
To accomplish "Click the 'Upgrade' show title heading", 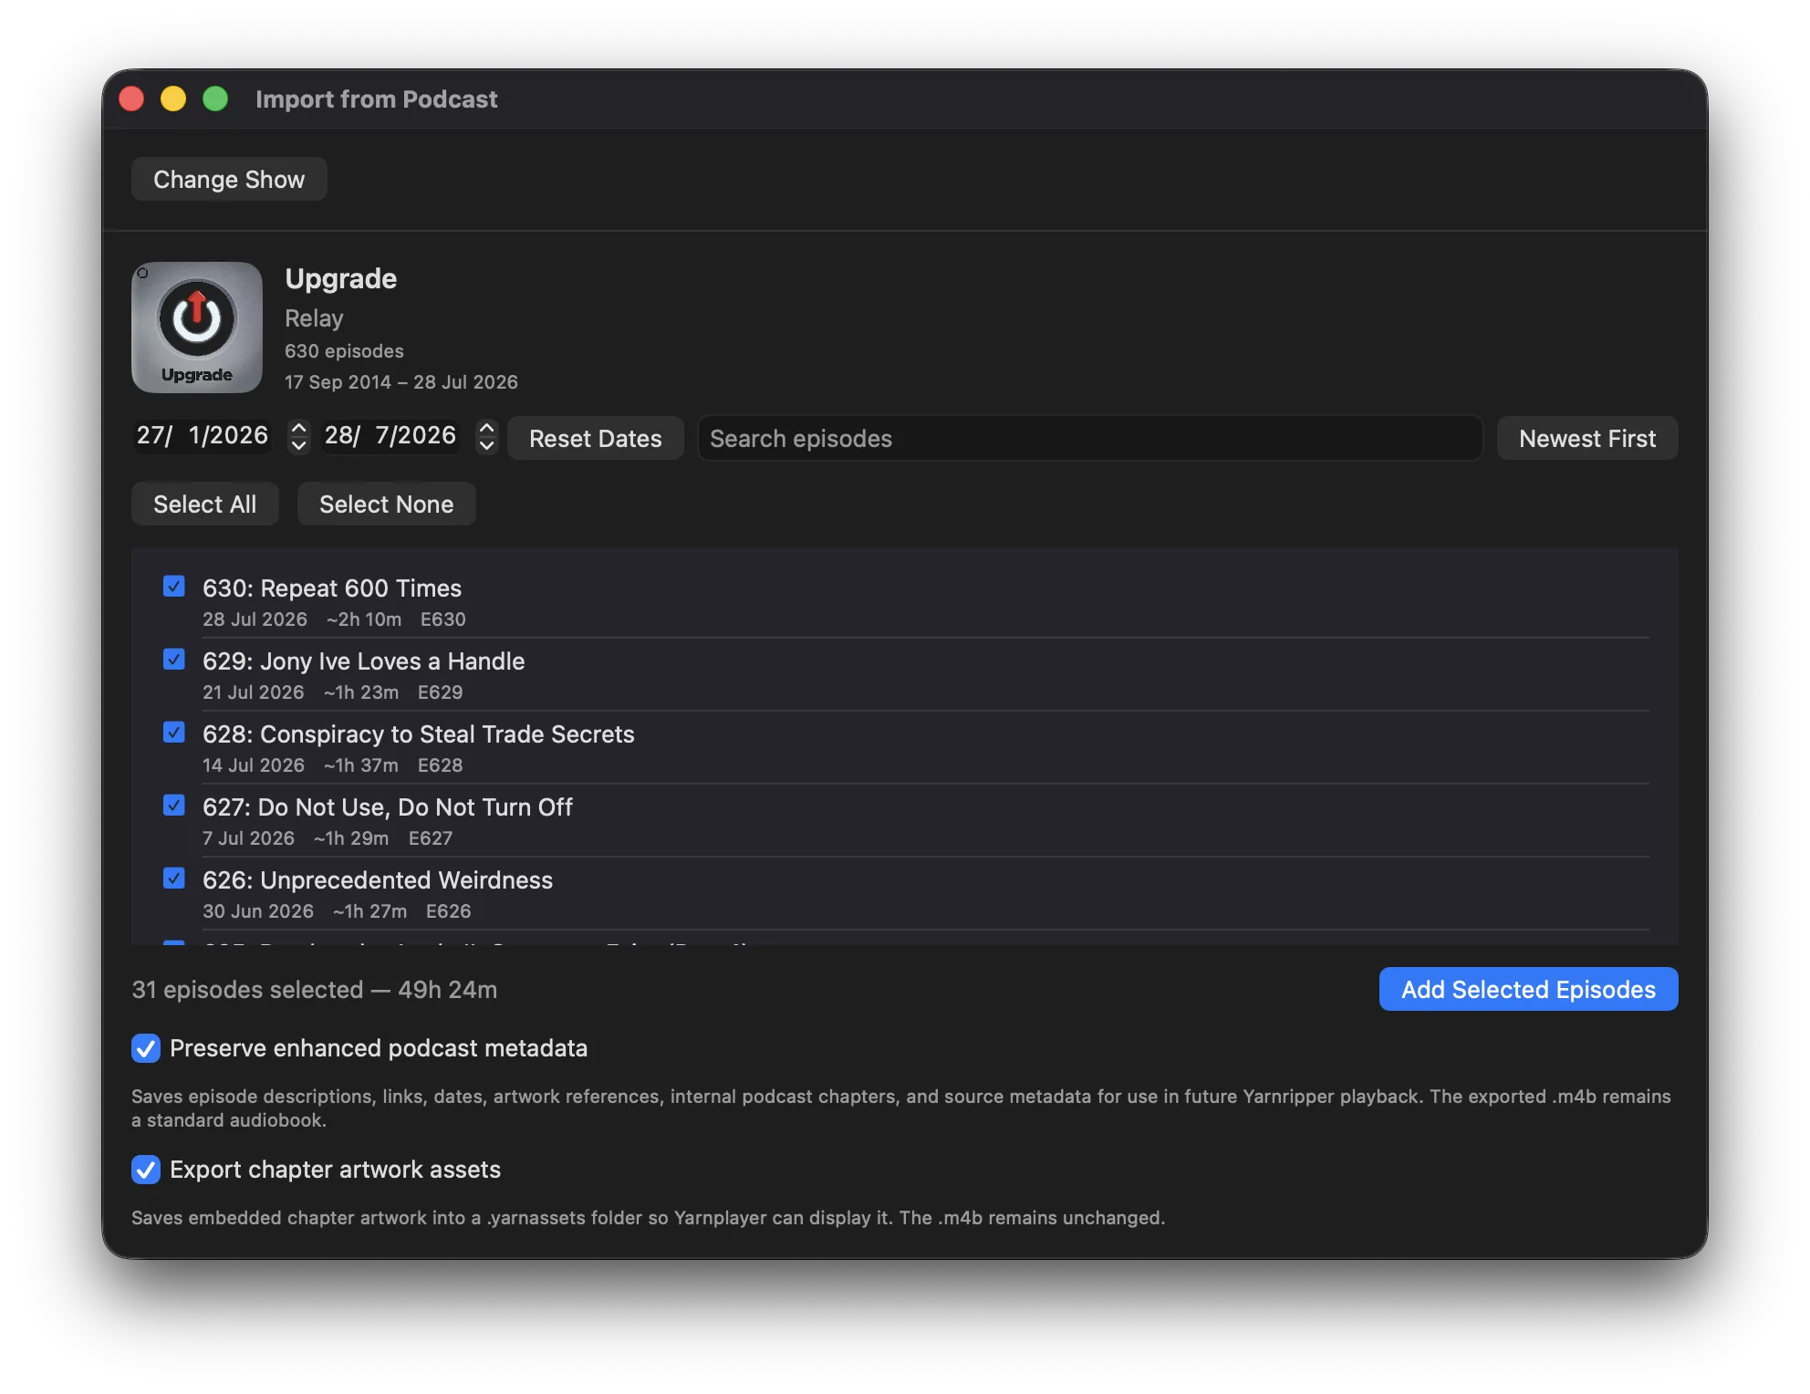I will coord(341,278).
